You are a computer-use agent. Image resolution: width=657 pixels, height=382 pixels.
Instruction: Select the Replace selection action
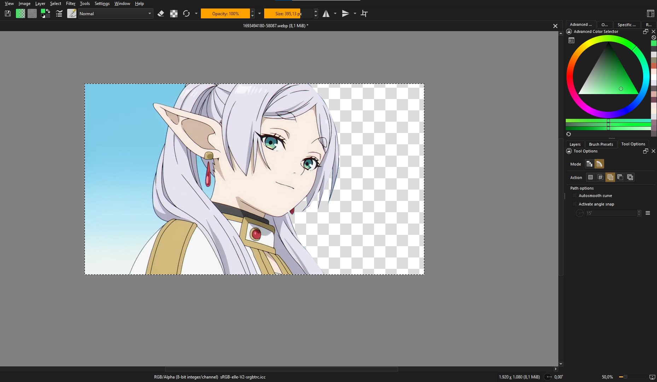pyautogui.click(x=590, y=177)
